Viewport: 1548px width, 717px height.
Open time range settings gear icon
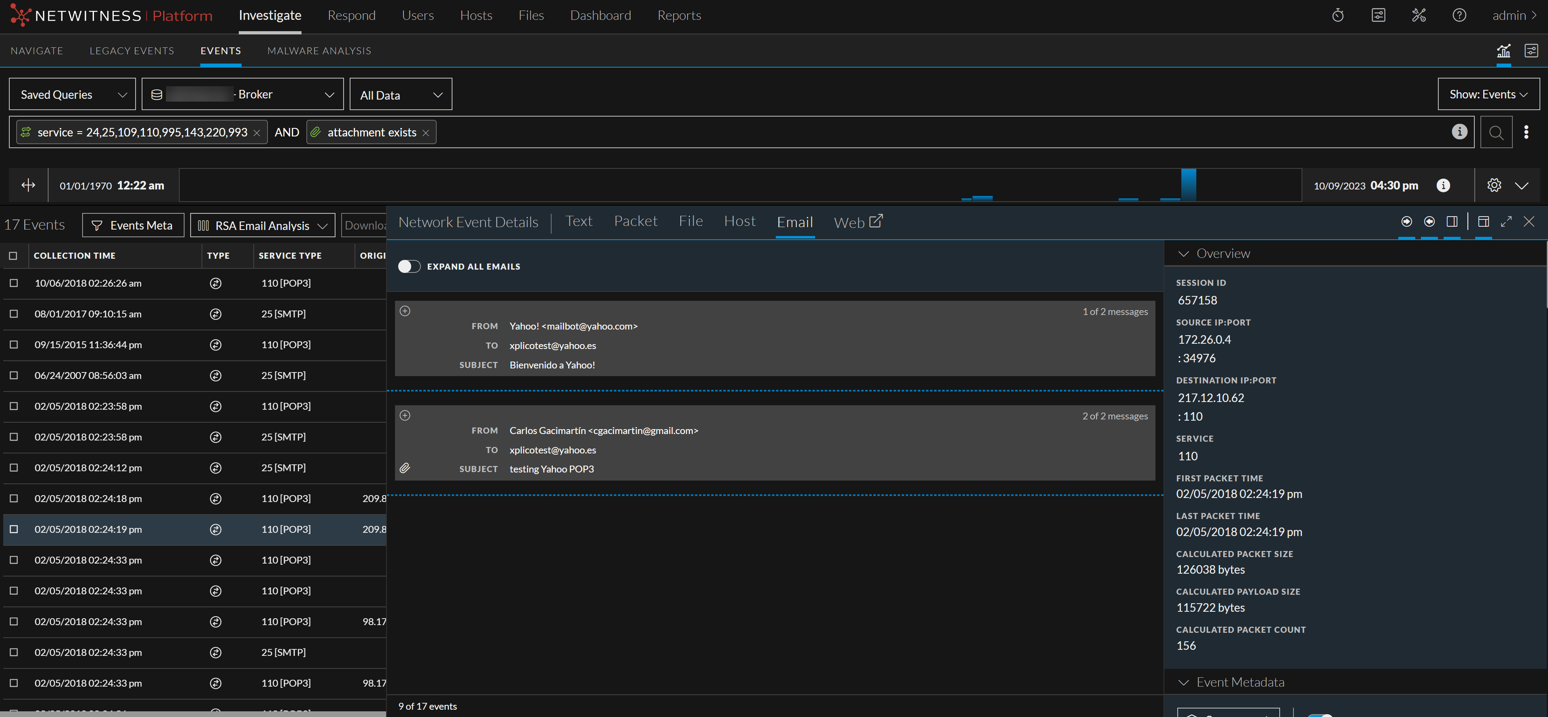click(x=1494, y=185)
